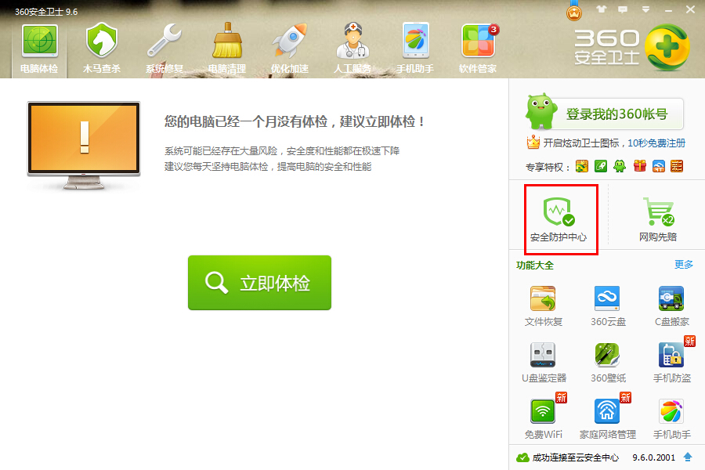
Task: Click the green mascot beside login button
Action: 540,111
